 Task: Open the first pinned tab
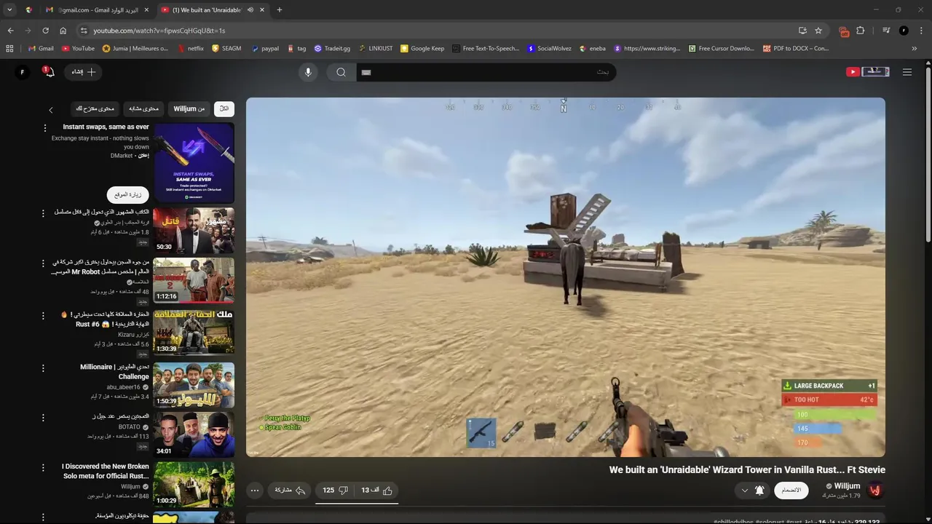pos(29,9)
